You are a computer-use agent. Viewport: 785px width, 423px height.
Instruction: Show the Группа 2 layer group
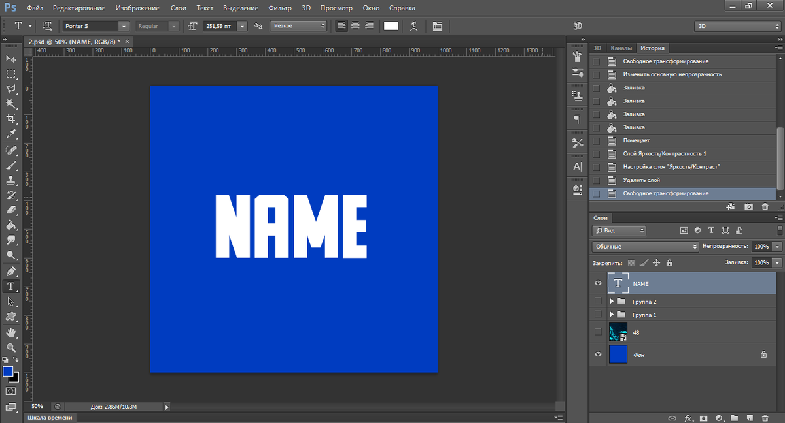tap(597, 301)
